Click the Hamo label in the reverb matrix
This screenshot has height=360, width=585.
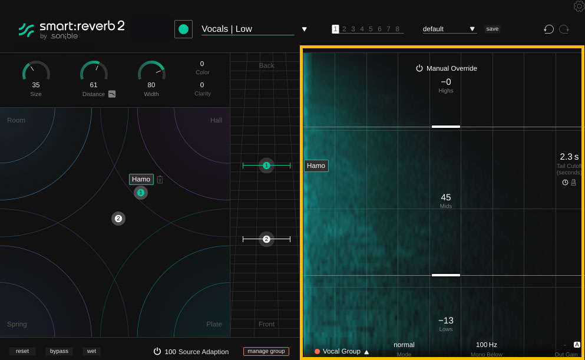(x=141, y=180)
